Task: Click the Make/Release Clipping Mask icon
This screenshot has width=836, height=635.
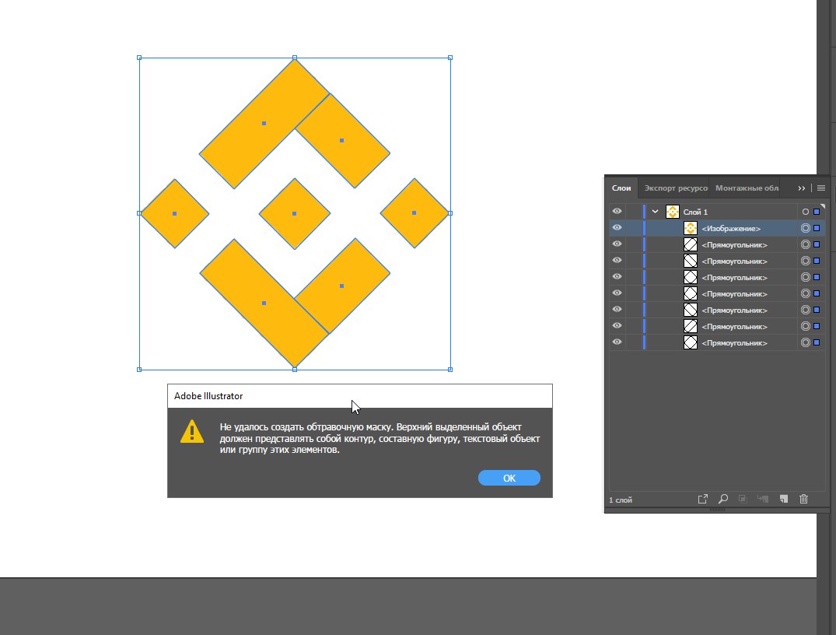Action: 743,499
